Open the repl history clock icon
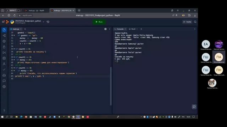This screenshot has height=127, width=227. tap(48, 22)
